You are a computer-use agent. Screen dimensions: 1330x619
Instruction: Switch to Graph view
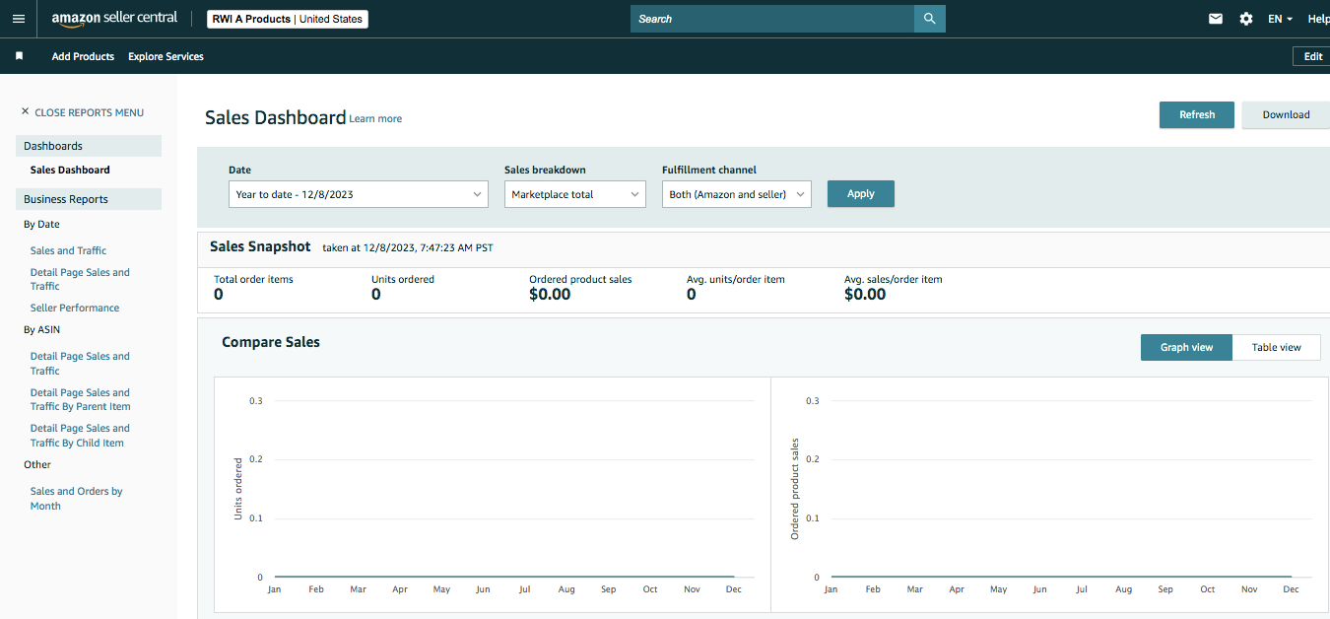(x=1186, y=347)
